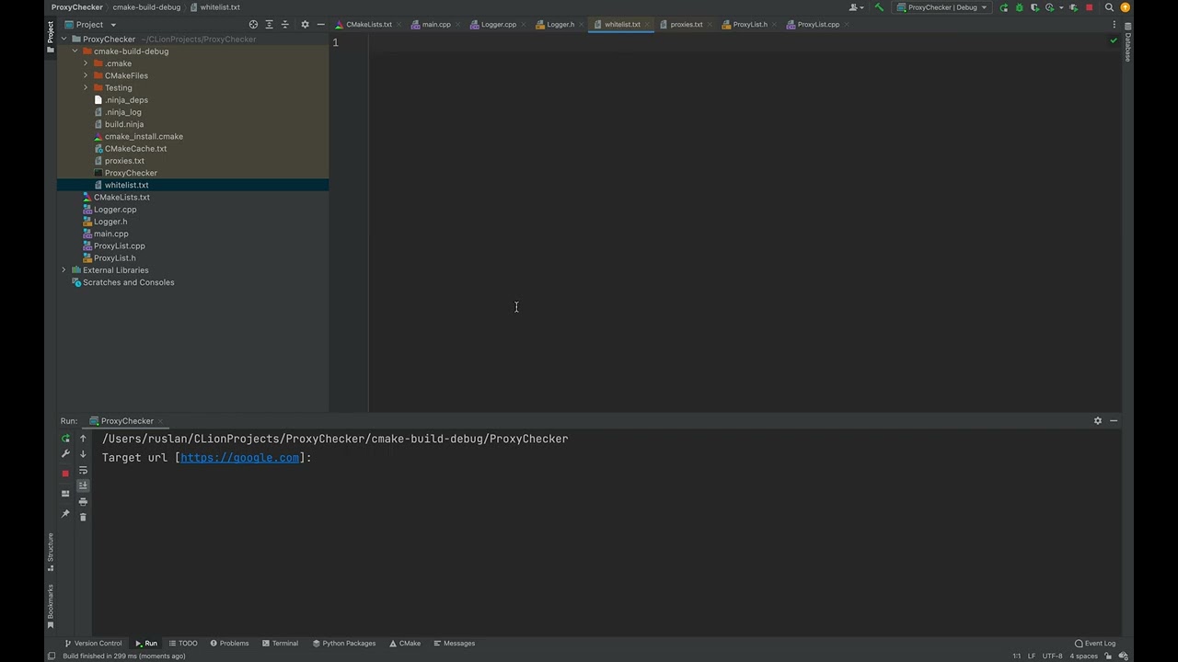The width and height of the screenshot is (1178, 662).
Task: Stop process in the Run panel
Action: click(65, 474)
